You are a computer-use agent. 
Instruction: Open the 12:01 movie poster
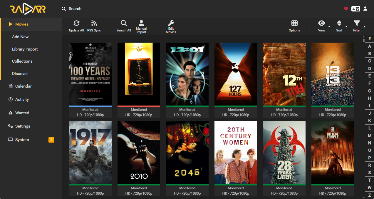coord(187,74)
